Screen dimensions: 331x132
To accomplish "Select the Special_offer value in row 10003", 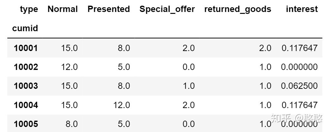I will (189, 86).
